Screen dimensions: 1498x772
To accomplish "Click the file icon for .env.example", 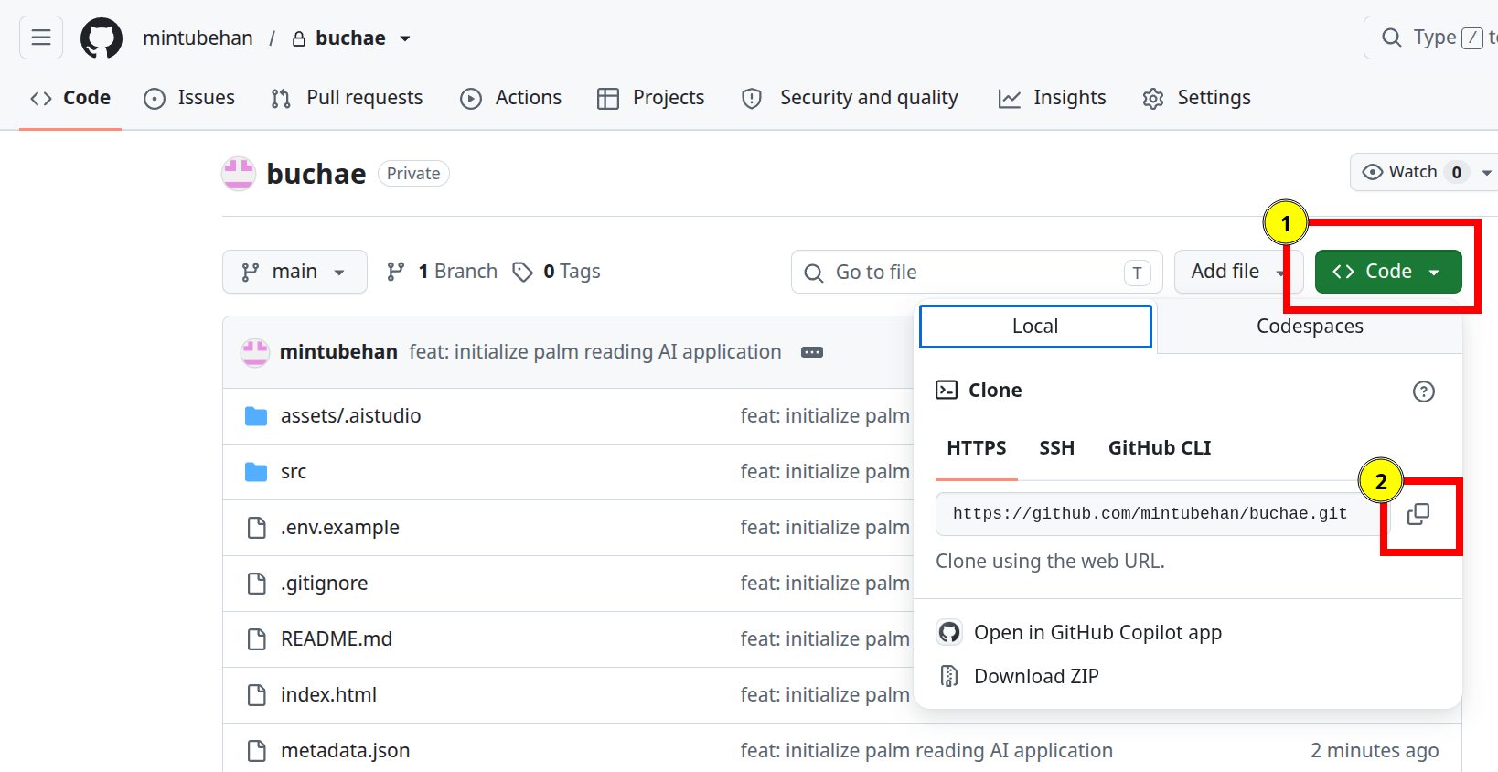I will (x=256, y=528).
